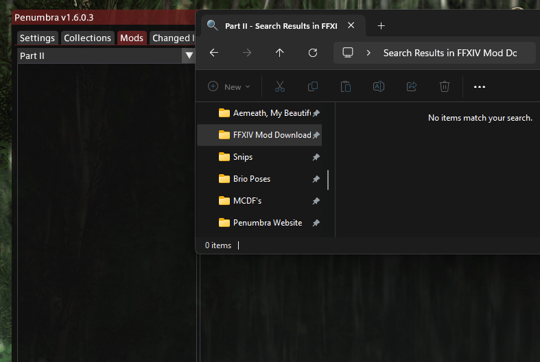Click the Cut scissors icon
The image size is (540, 362).
(x=279, y=86)
